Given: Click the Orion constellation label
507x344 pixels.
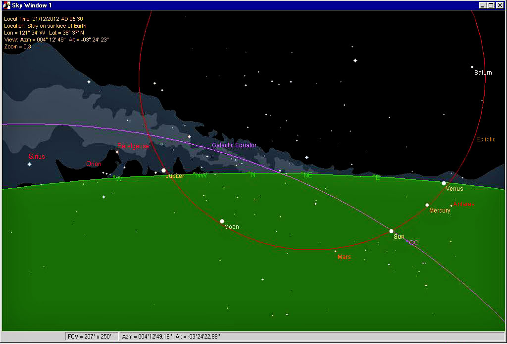Looking at the screenshot, I should tap(94, 164).
